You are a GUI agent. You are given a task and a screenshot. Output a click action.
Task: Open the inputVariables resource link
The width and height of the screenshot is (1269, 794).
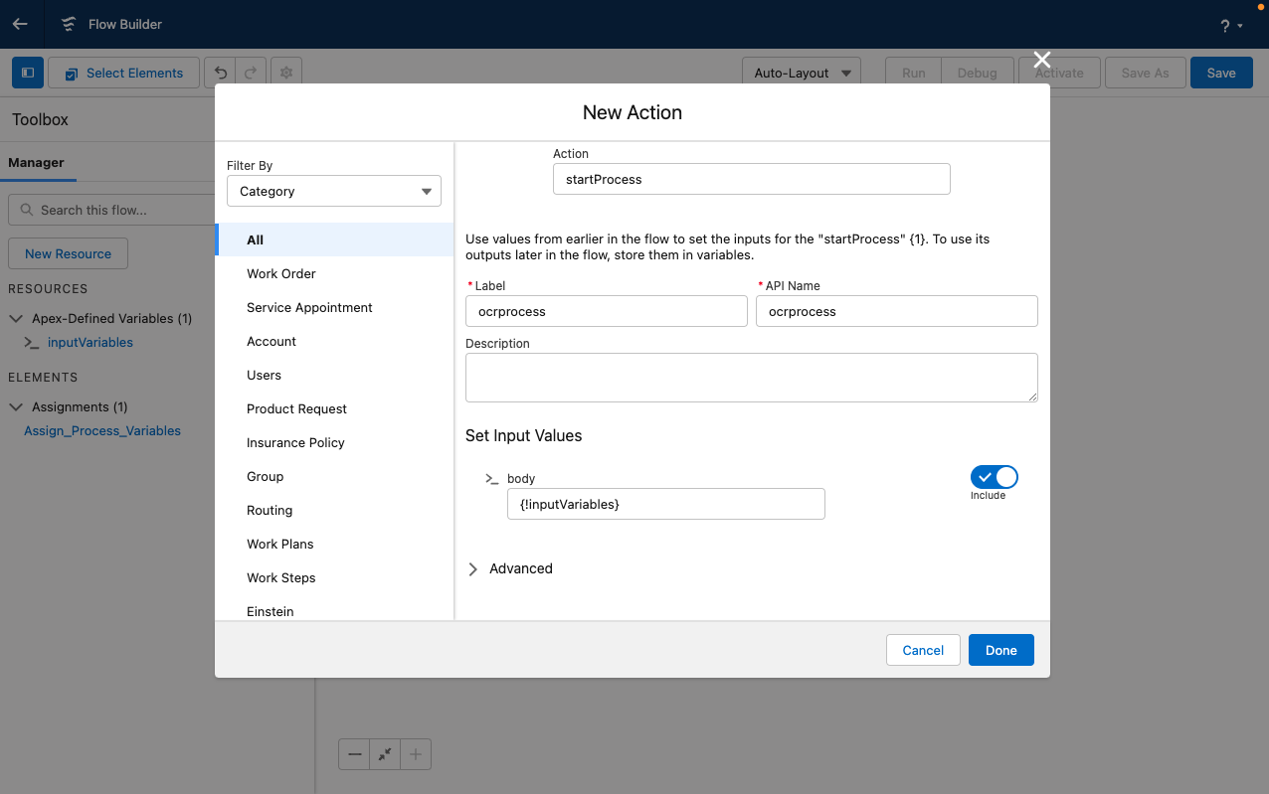pos(91,342)
